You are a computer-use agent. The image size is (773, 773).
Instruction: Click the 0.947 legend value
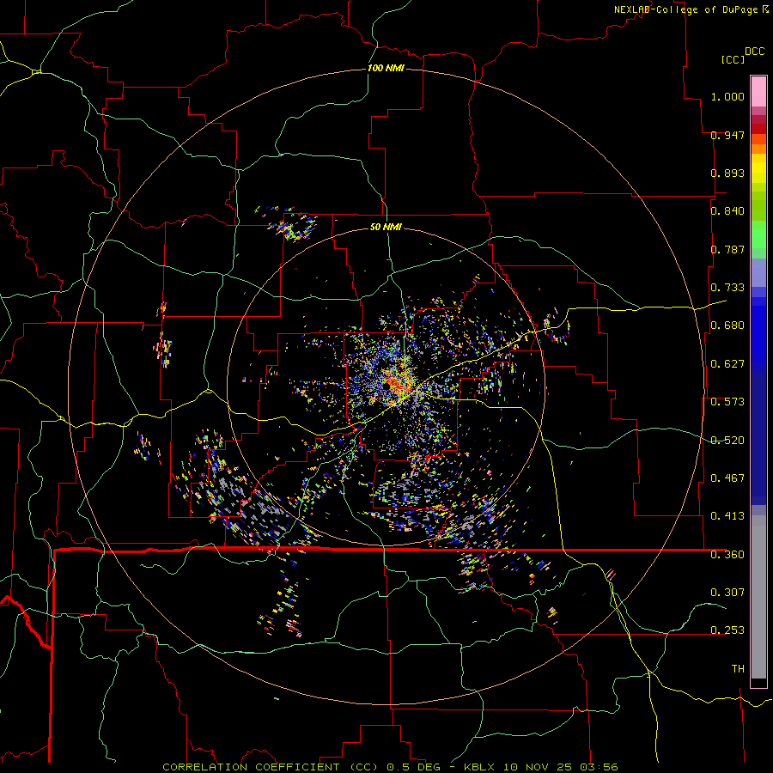pyautogui.click(x=727, y=135)
